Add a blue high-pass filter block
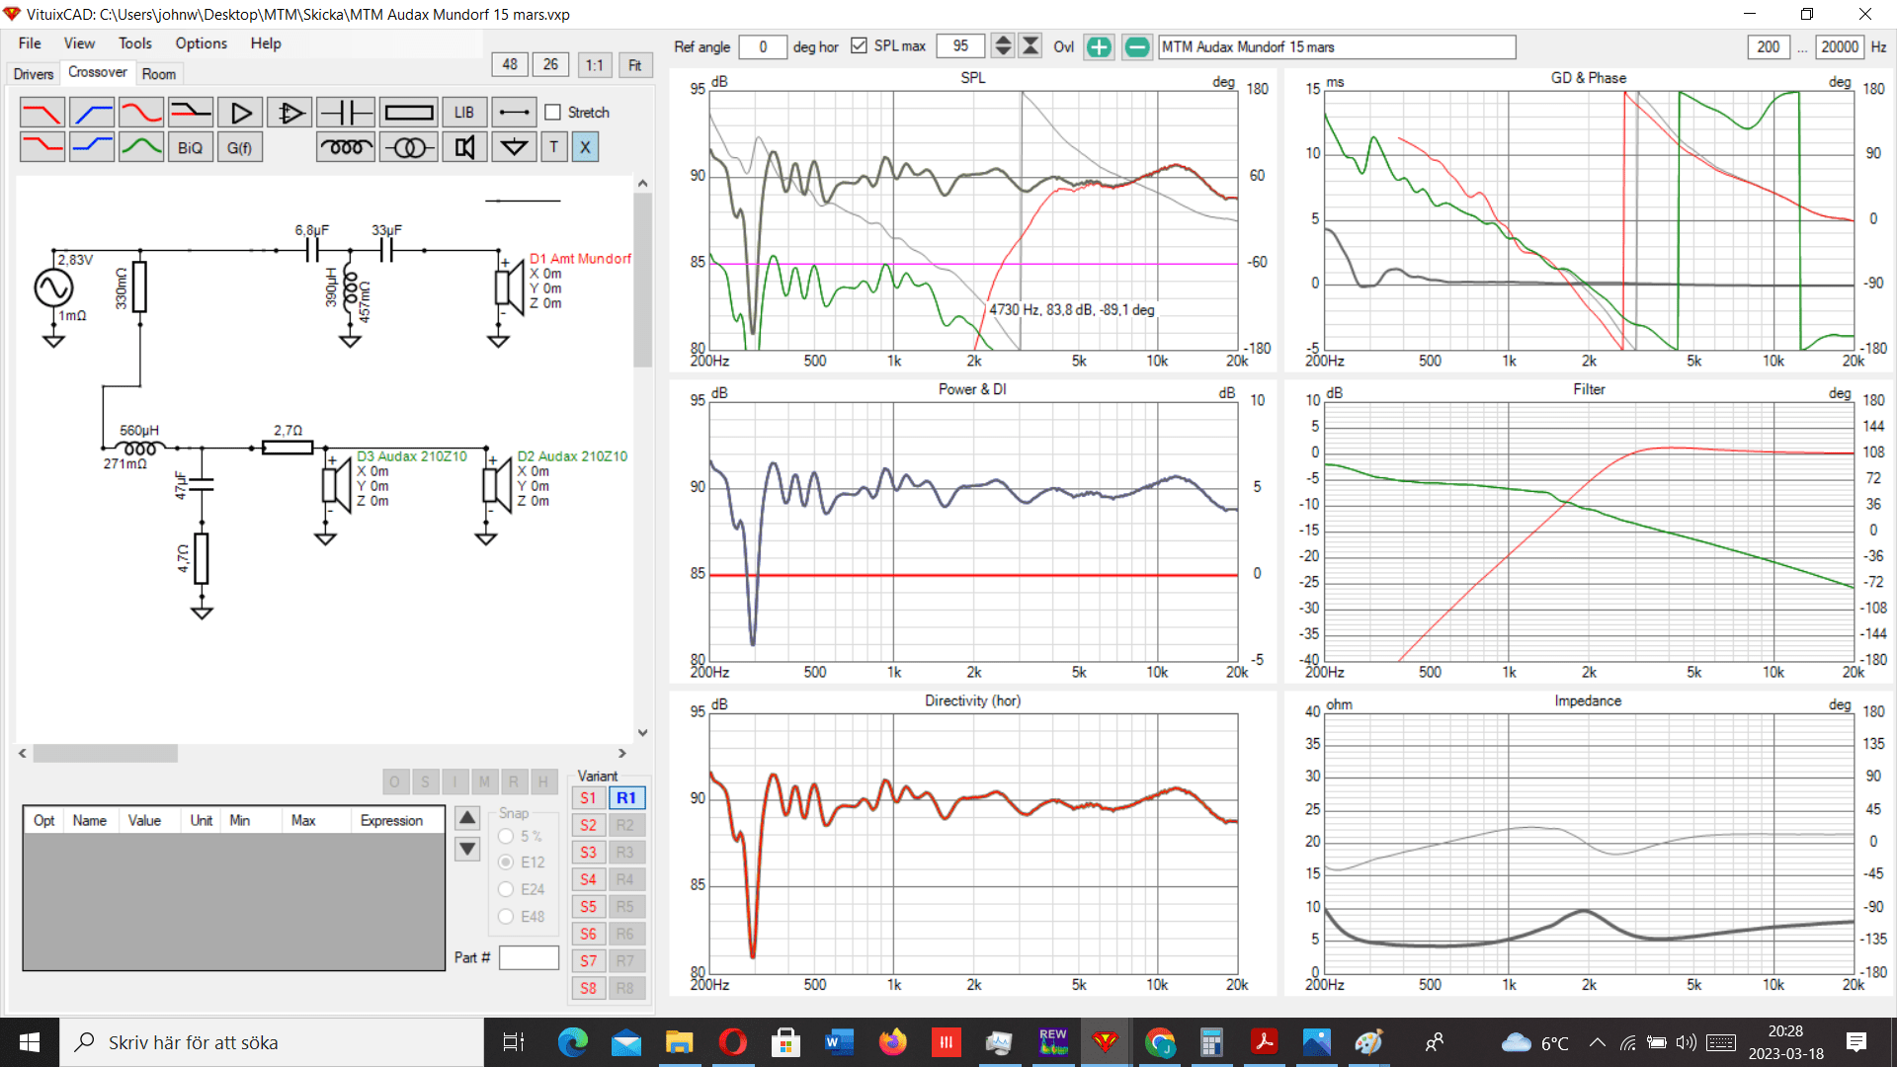The width and height of the screenshot is (1897, 1067). coord(92,113)
